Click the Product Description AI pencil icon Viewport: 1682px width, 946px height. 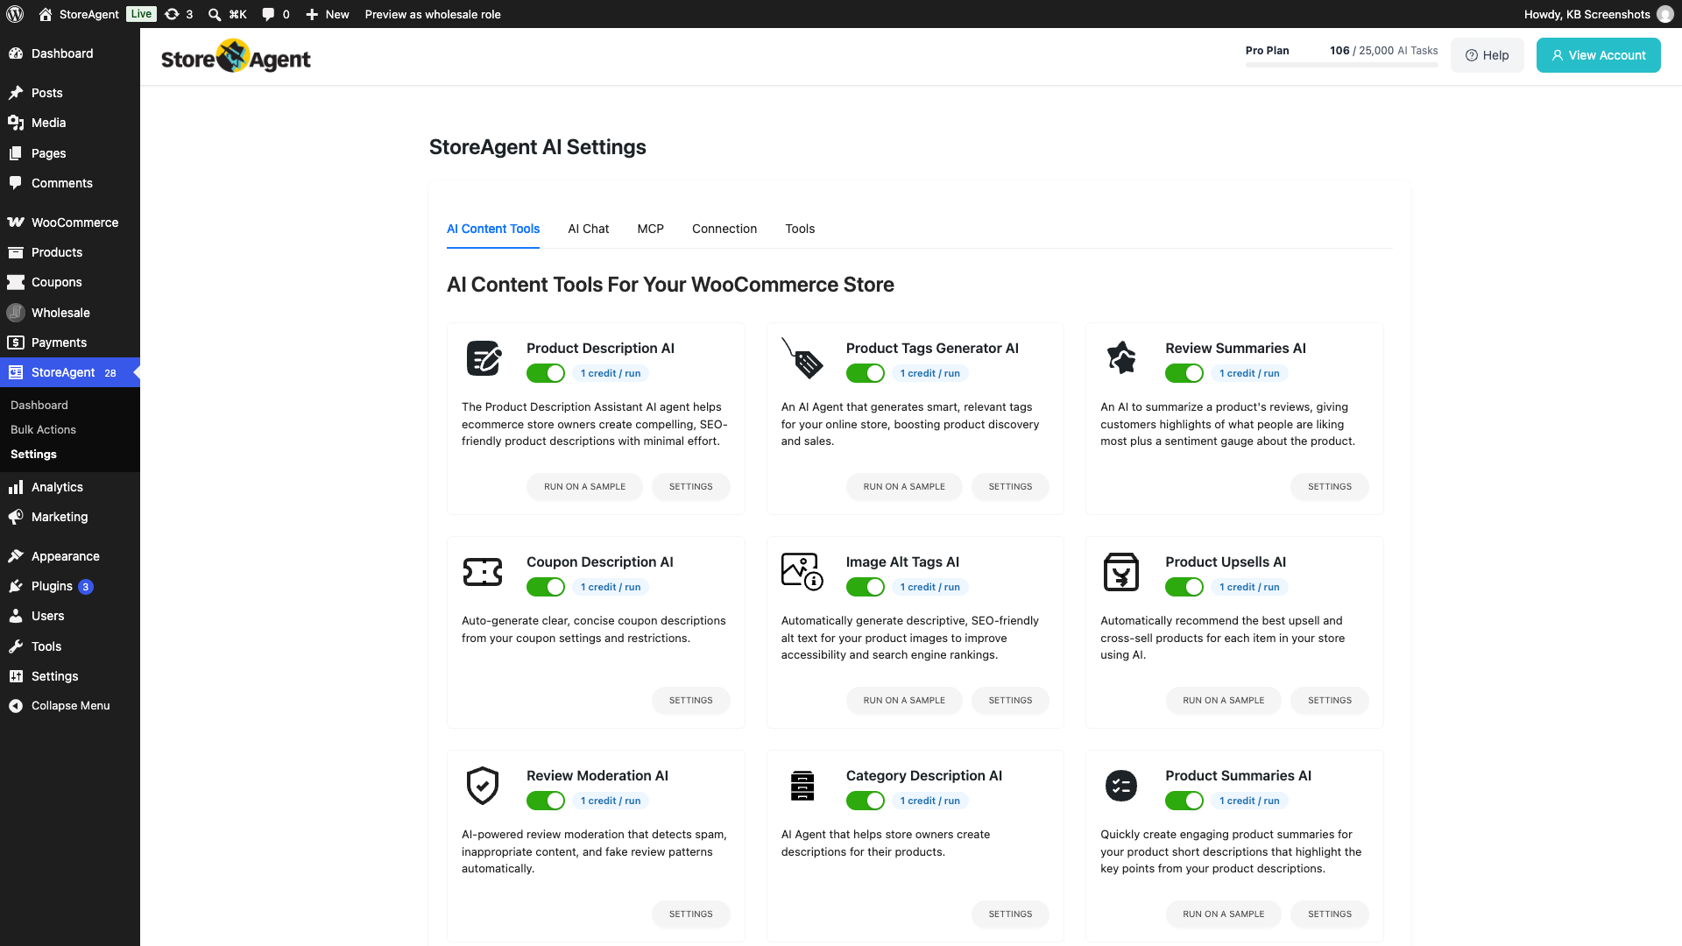[484, 358]
